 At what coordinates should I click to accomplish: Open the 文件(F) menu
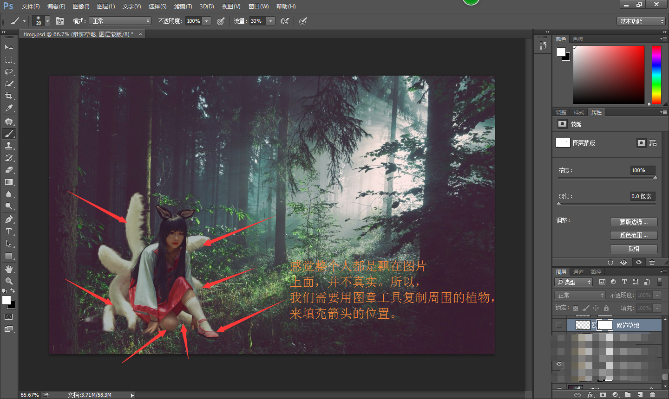(x=31, y=6)
